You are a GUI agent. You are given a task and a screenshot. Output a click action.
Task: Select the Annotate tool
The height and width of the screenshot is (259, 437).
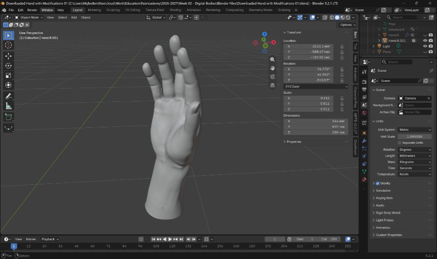[8, 96]
